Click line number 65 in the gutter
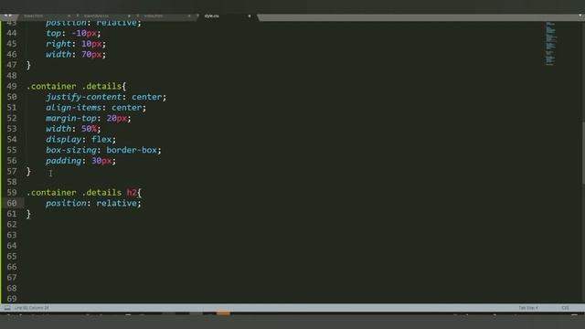 click(12, 256)
